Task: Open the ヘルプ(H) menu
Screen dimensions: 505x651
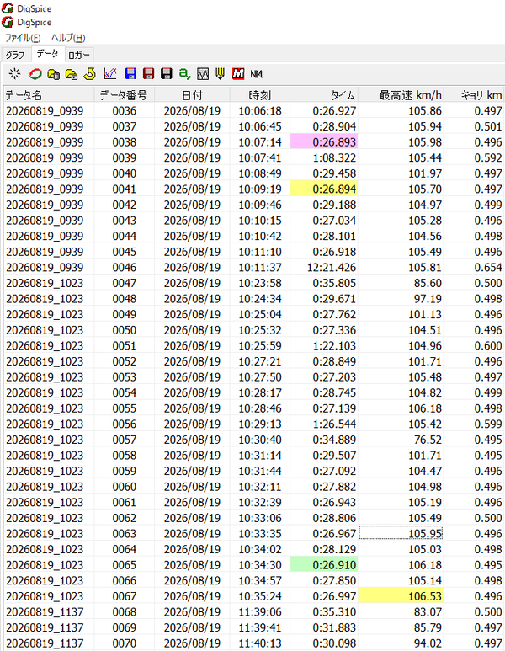Action: click(68, 38)
